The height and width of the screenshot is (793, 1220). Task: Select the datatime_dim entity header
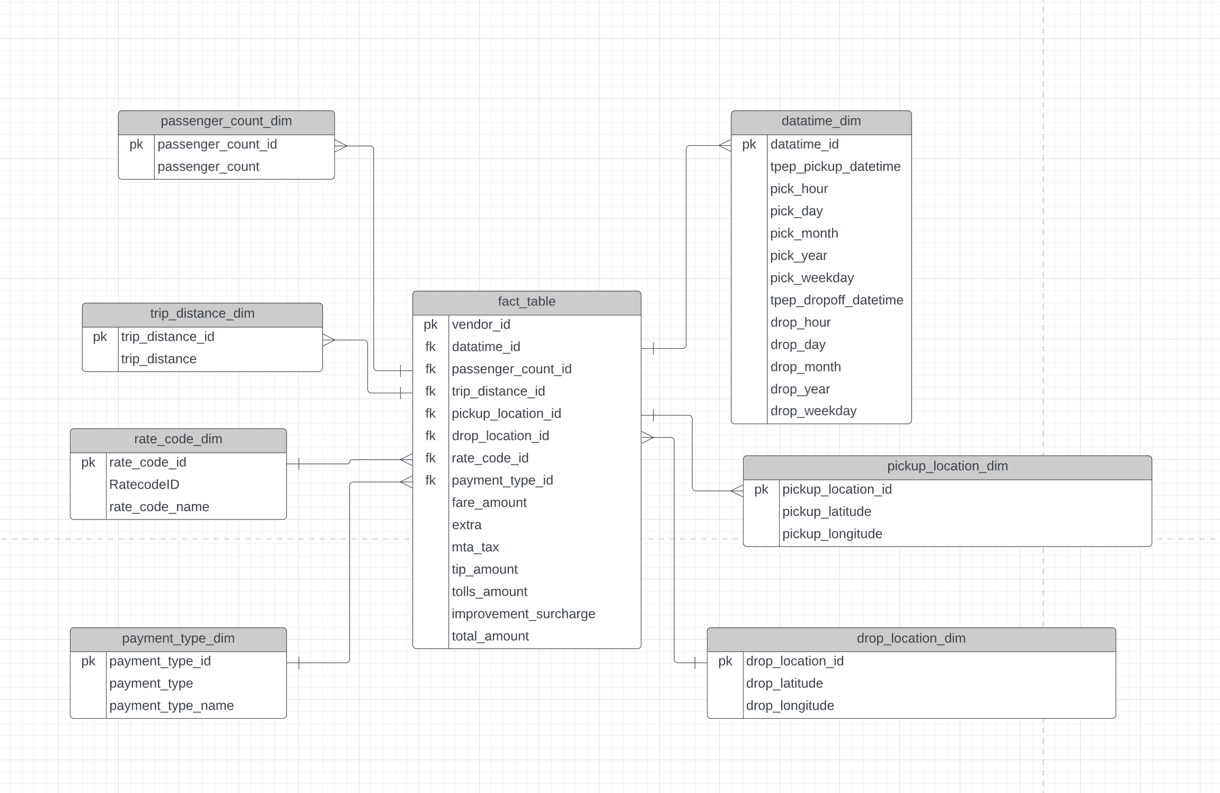click(820, 121)
